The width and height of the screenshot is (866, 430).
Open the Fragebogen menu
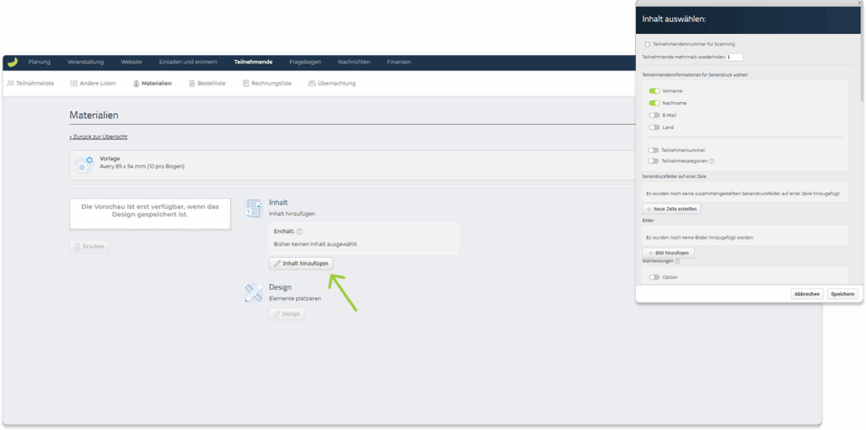[x=304, y=62]
